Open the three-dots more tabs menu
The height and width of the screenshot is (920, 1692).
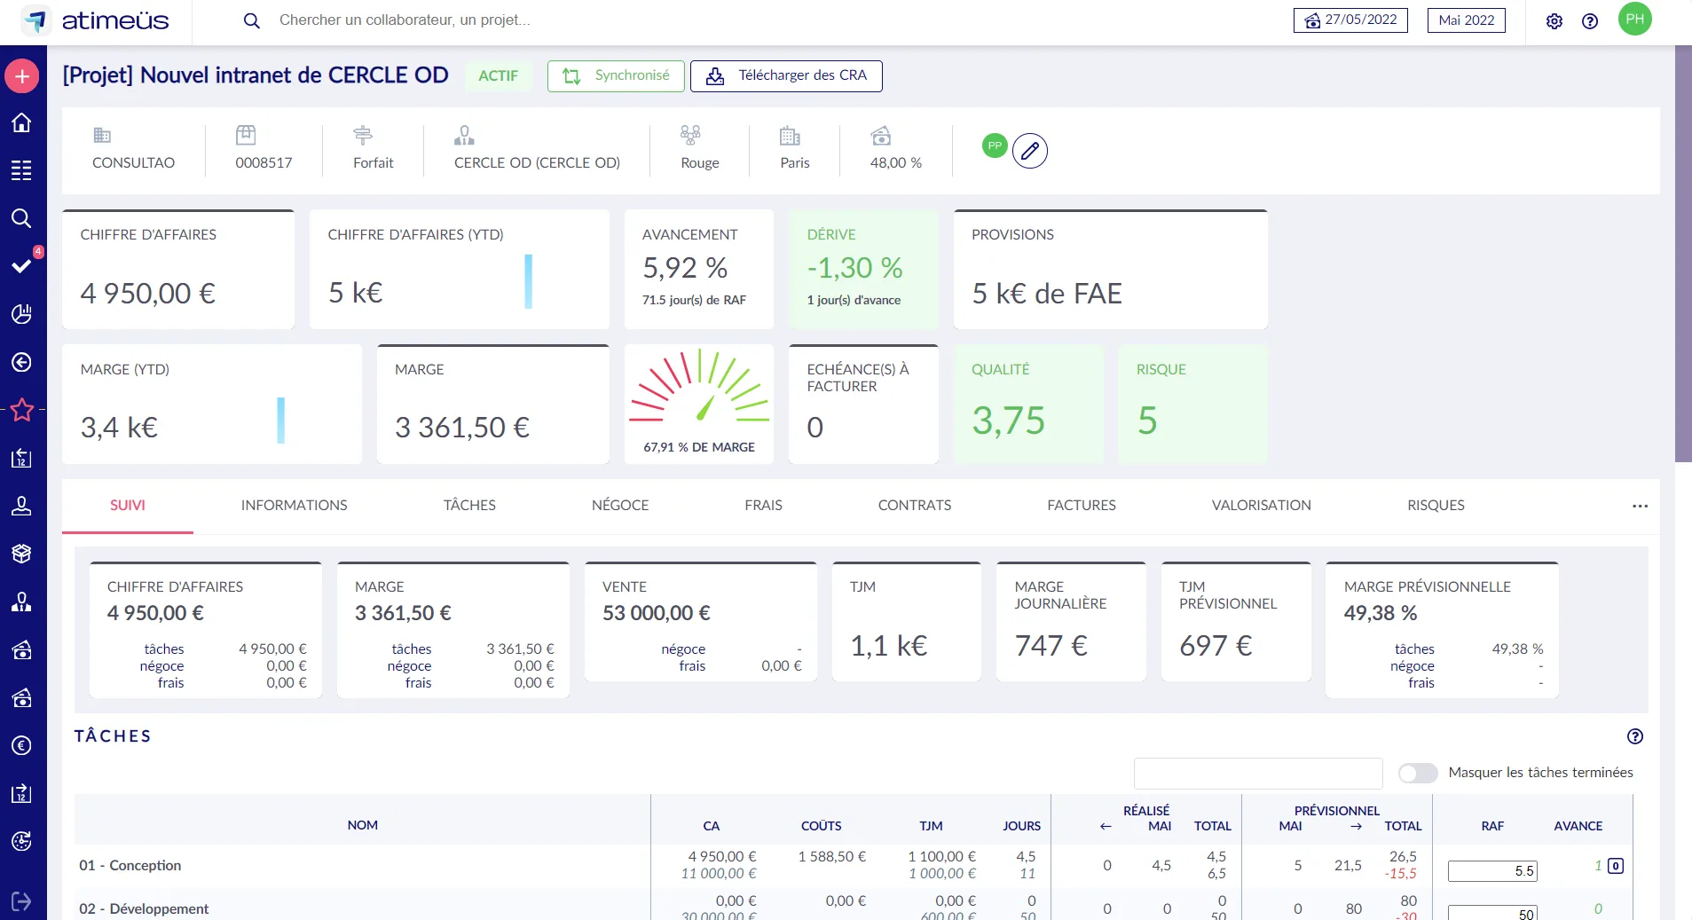[x=1640, y=506]
